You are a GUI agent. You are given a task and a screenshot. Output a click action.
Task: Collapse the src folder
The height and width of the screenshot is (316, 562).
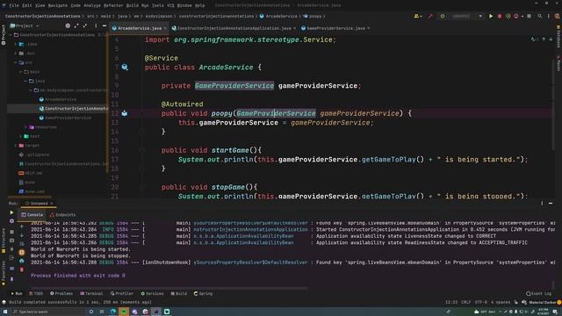16,62
